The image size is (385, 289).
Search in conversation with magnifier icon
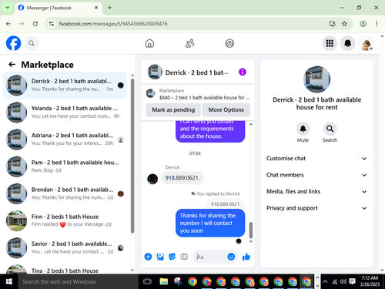(x=330, y=129)
